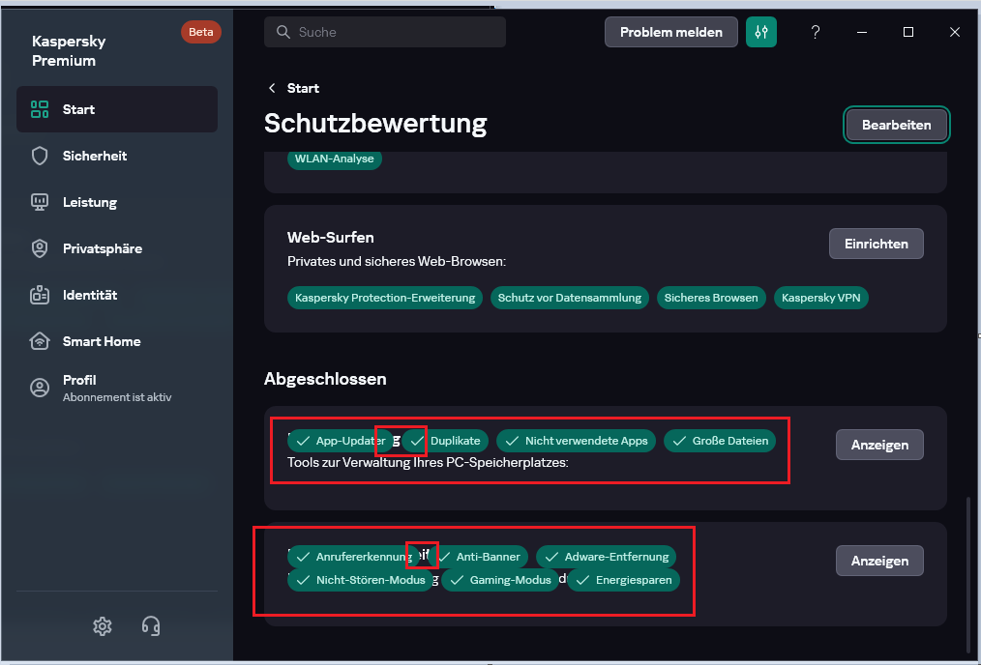The image size is (981, 665).
Task: Click the Smart Home house icon
Action: click(40, 340)
